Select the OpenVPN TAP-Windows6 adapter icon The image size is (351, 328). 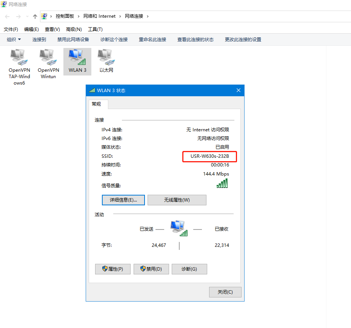[19, 58]
